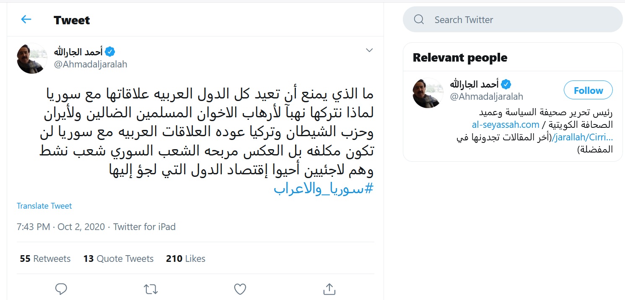
Task: View the 55 Retweets list
Action: point(45,259)
